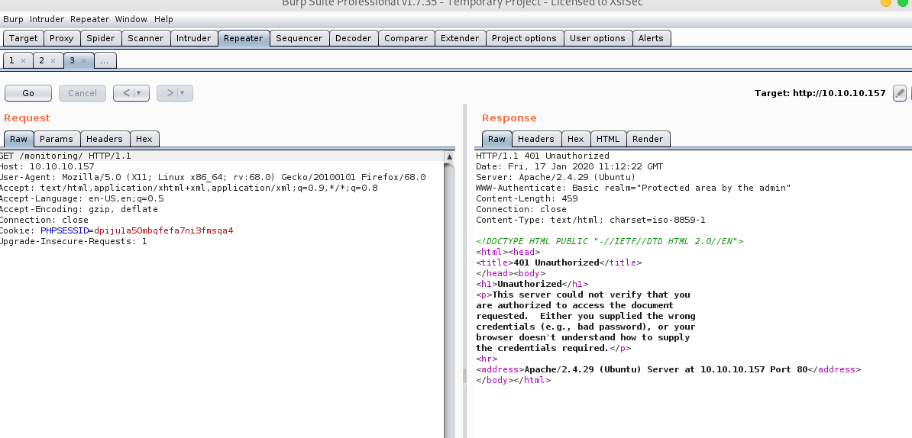Select the request Headers tab

pyautogui.click(x=105, y=139)
